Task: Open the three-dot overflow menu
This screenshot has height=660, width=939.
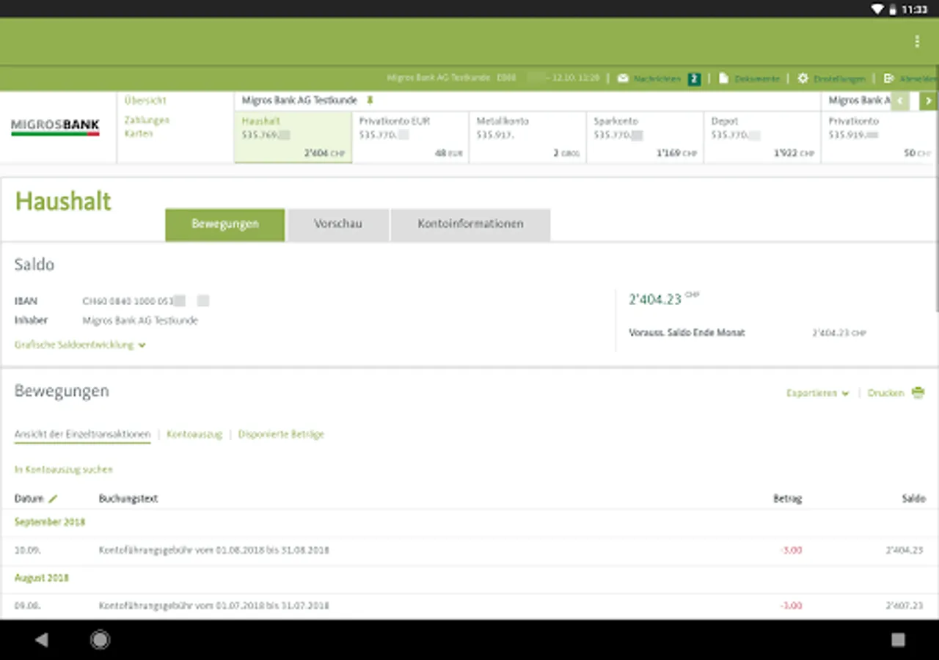Action: tap(917, 42)
